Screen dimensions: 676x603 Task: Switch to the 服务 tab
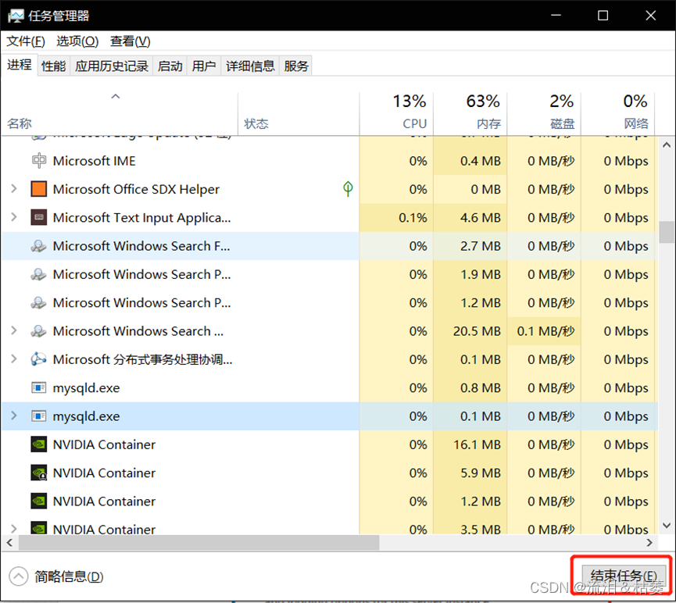point(296,66)
